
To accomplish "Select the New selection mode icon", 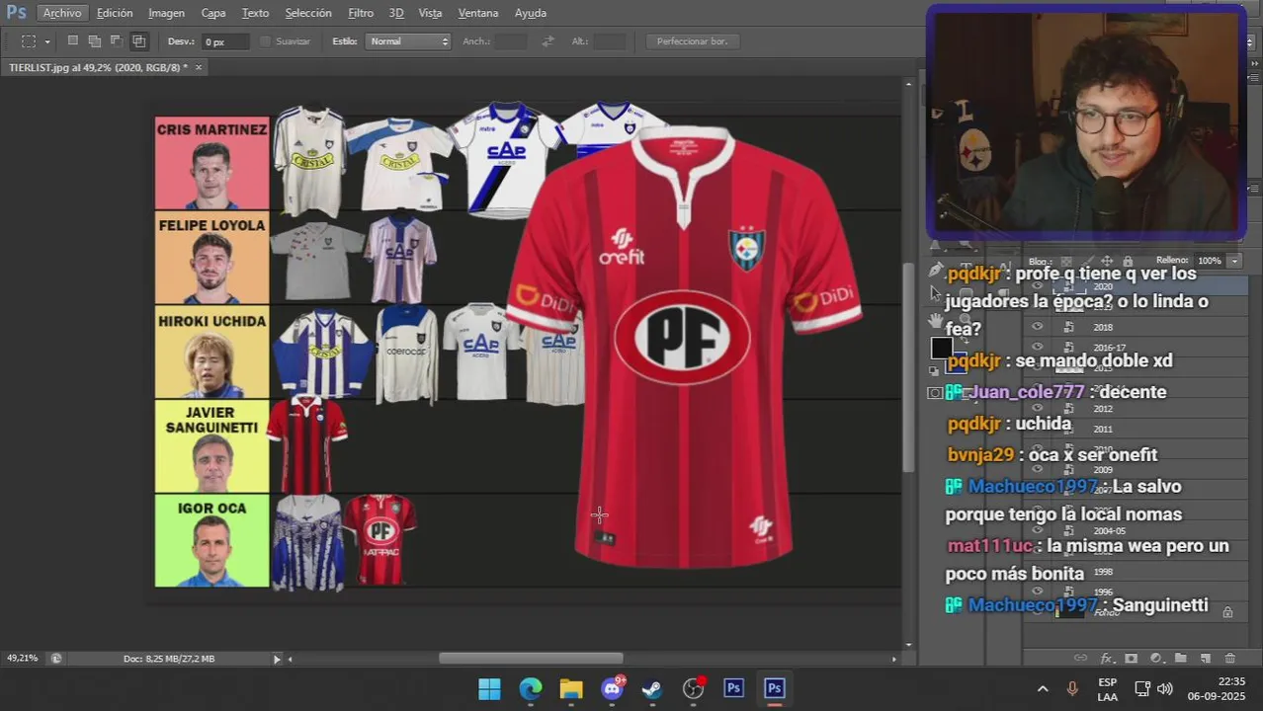I will (x=72, y=41).
